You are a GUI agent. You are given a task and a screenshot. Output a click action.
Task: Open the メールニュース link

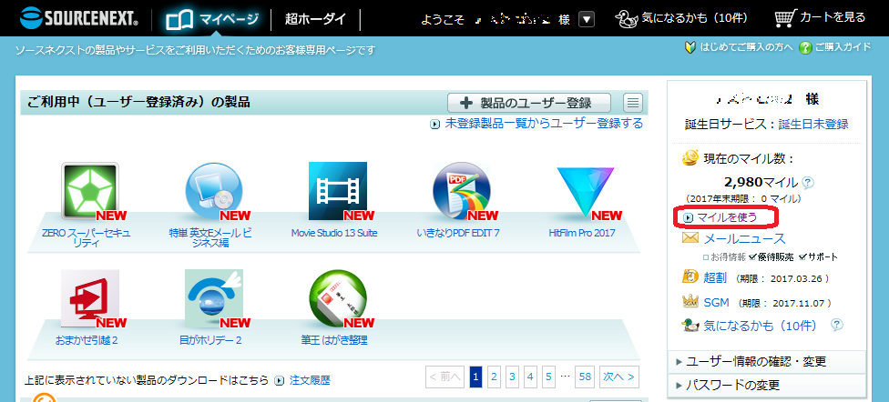[744, 238]
